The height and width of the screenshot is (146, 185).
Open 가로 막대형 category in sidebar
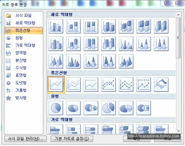[x=24, y=46]
